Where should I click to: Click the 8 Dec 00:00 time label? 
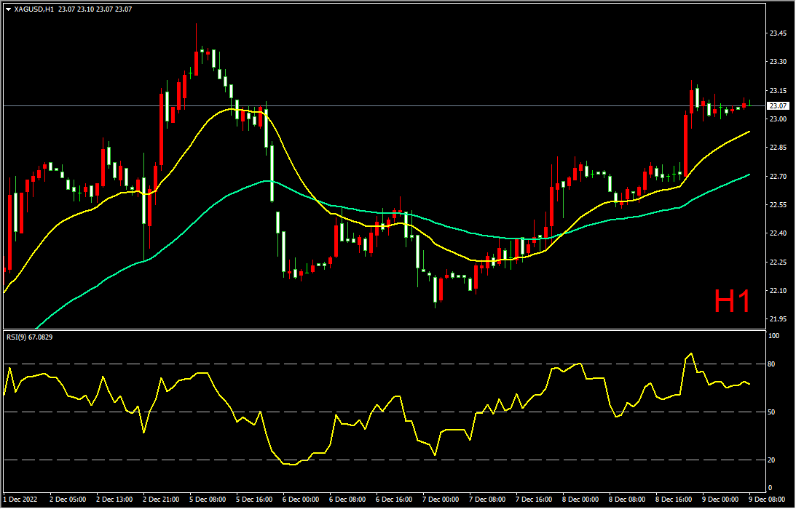581,500
